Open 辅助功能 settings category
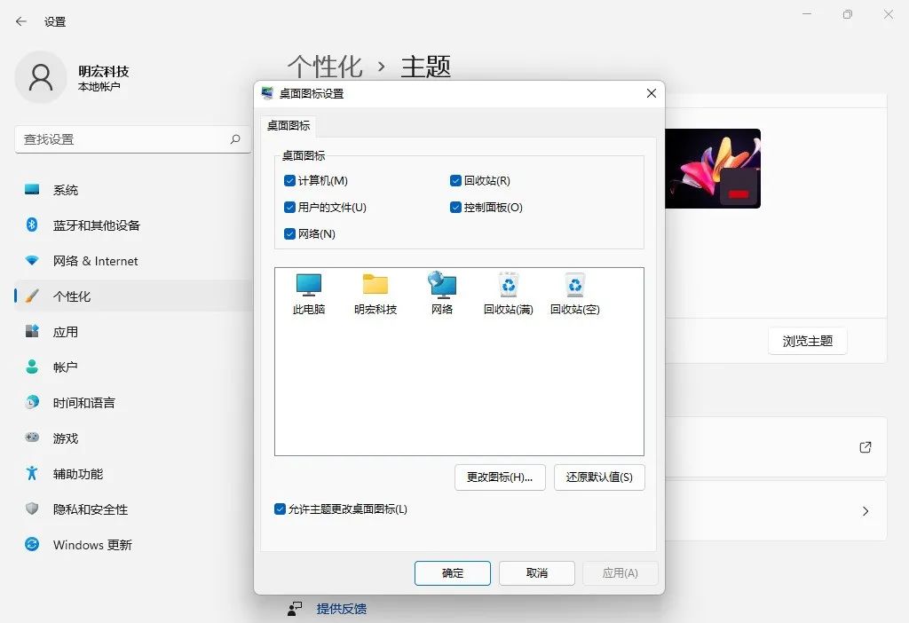 point(132,474)
